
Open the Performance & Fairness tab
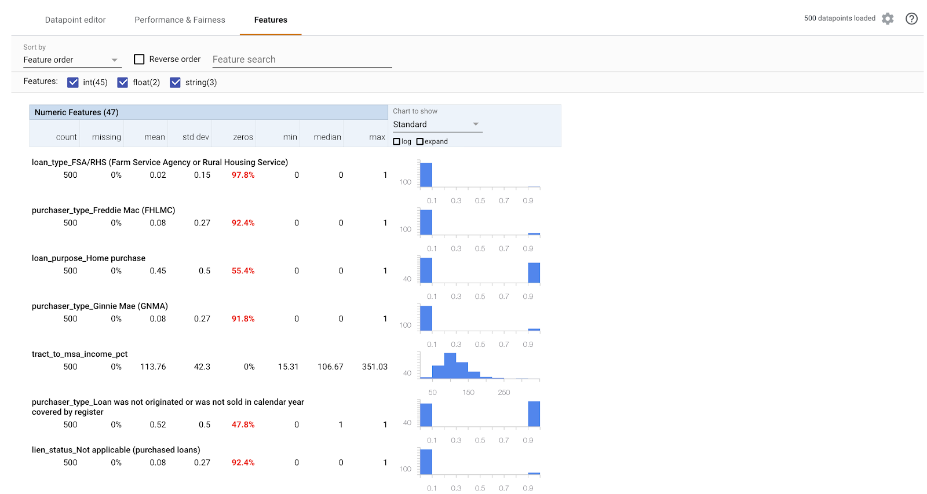tap(180, 20)
